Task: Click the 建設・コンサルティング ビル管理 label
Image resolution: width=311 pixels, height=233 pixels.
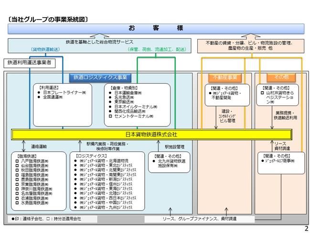Action: 227,116
